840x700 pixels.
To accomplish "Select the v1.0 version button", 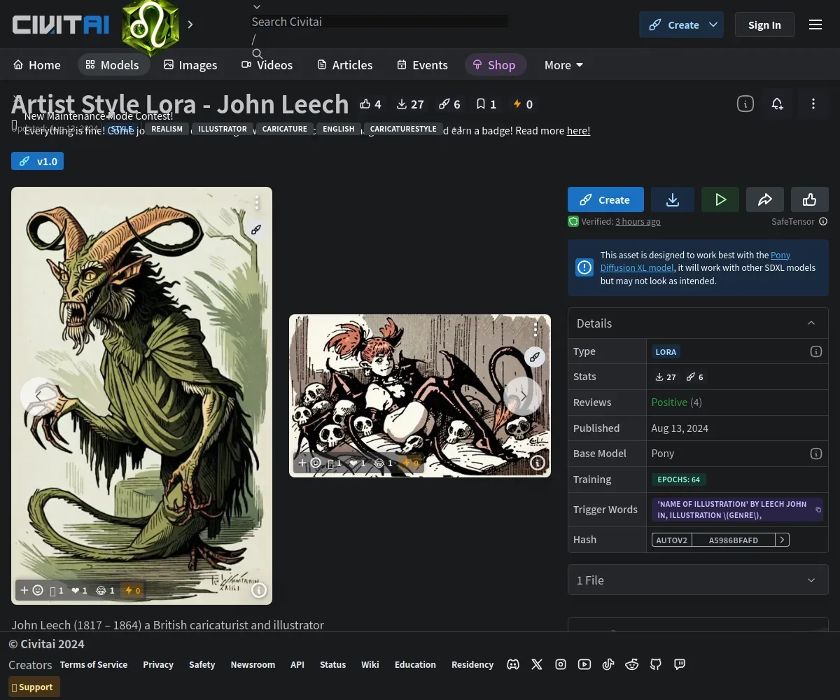I will click(x=38, y=161).
